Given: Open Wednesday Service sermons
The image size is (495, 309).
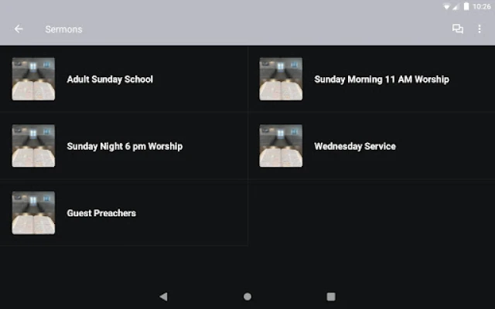Looking at the screenshot, I should 355,146.
